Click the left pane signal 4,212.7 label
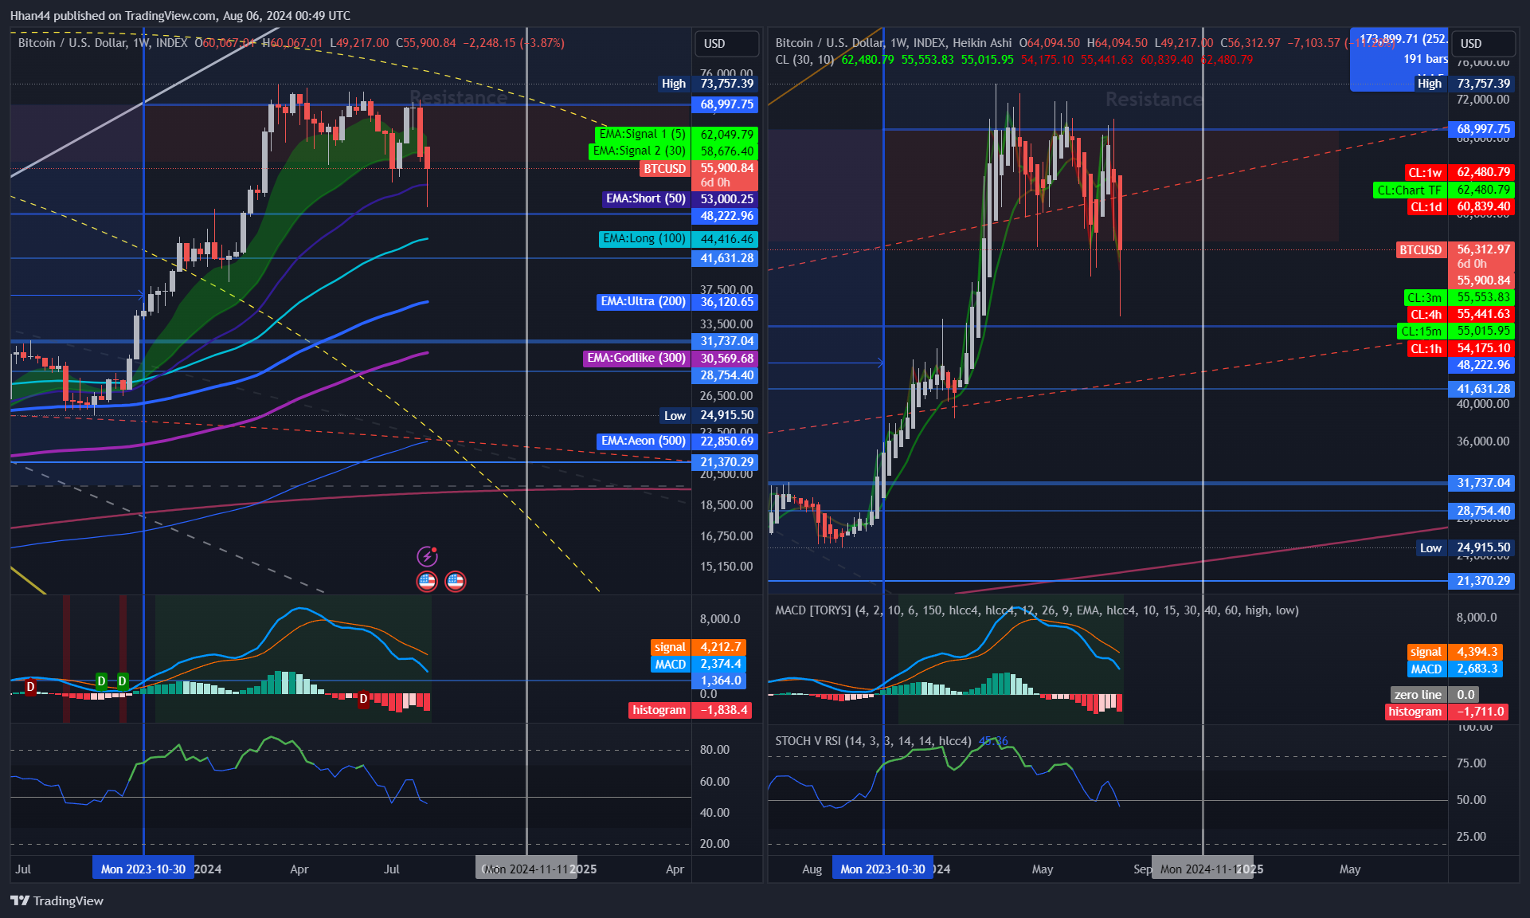This screenshot has height=918, width=1530. coord(698,648)
